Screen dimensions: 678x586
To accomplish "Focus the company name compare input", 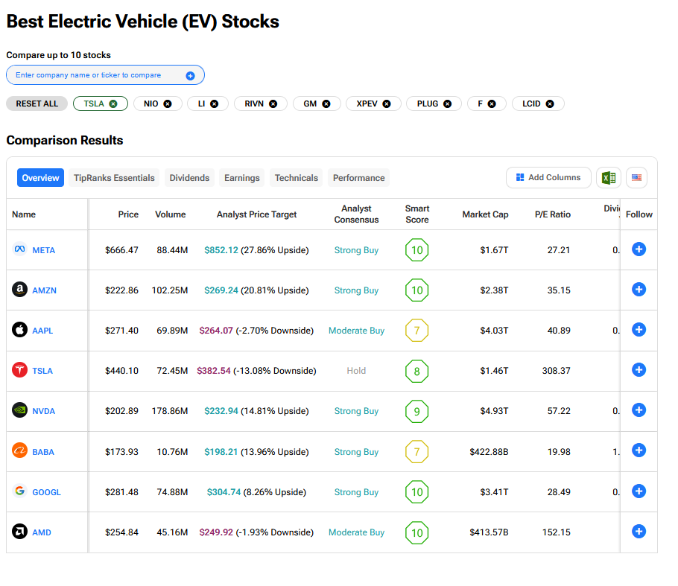I will click(97, 75).
